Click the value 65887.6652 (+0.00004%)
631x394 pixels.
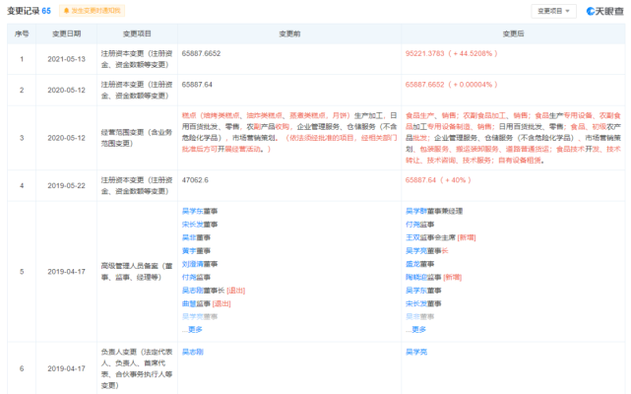tap(452, 85)
